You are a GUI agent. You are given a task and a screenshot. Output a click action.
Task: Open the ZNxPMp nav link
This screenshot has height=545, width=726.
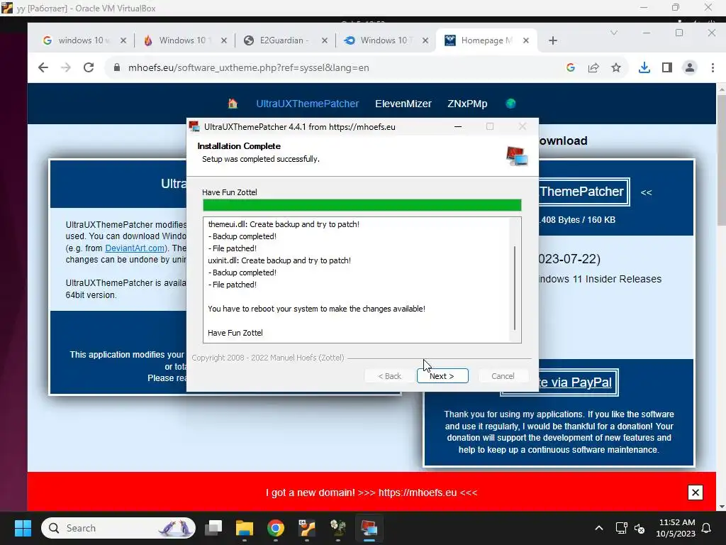pyautogui.click(x=467, y=104)
